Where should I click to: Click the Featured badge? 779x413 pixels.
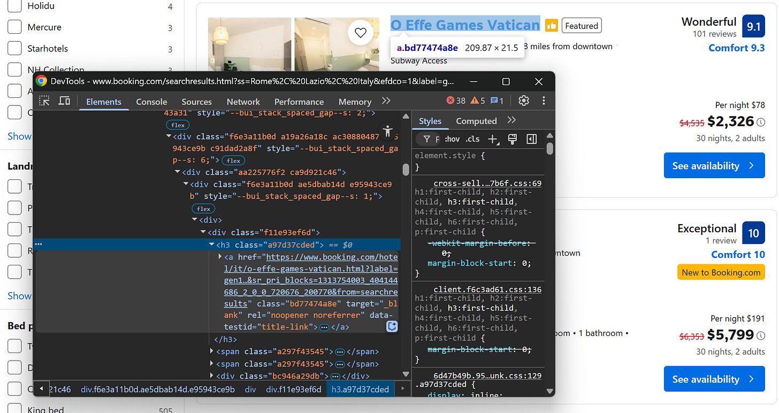click(582, 26)
